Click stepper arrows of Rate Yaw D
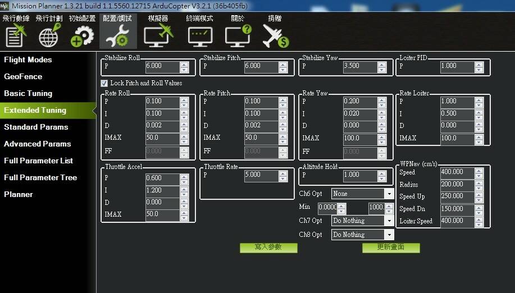 pyautogui.click(x=382, y=127)
